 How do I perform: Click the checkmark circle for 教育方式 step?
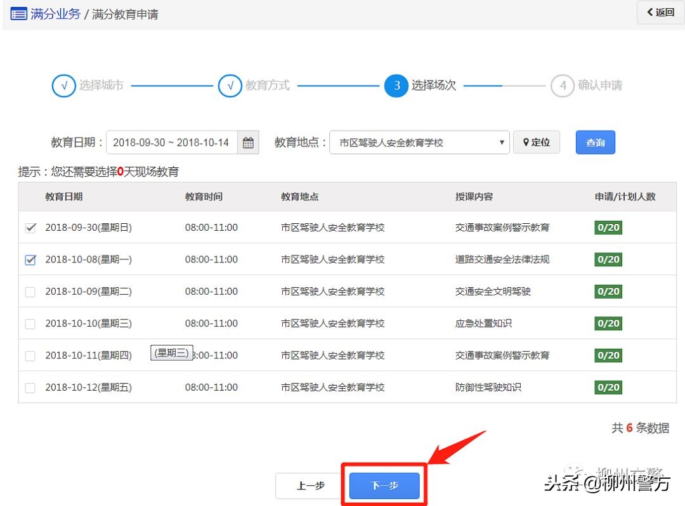click(x=230, y=86)
